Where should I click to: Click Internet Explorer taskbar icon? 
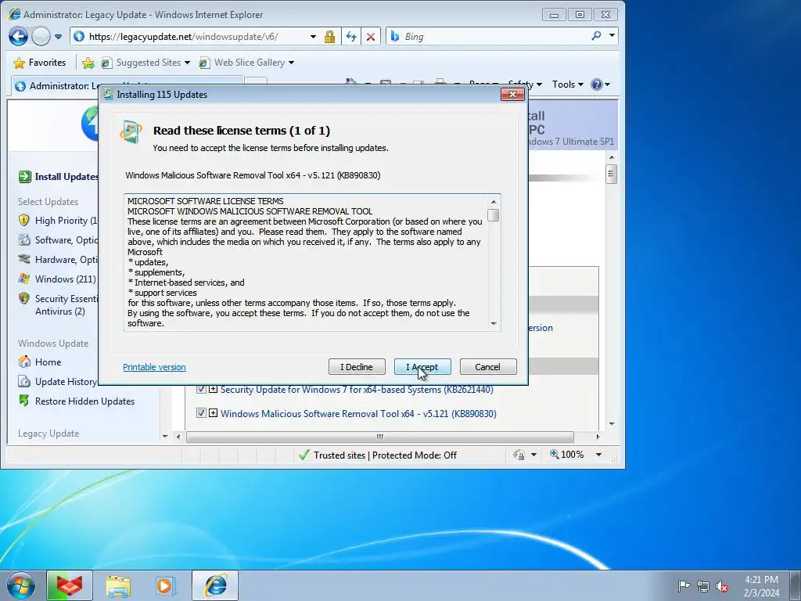point(215,585)
